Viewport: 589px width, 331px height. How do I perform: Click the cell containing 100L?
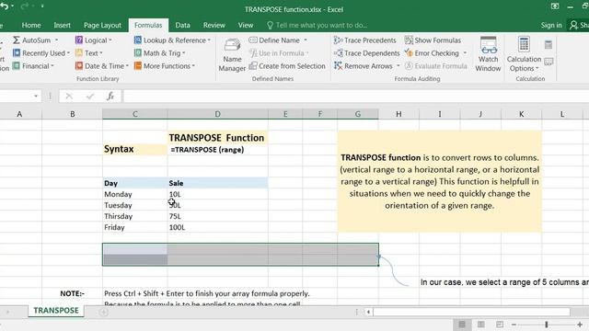(217, 227)
